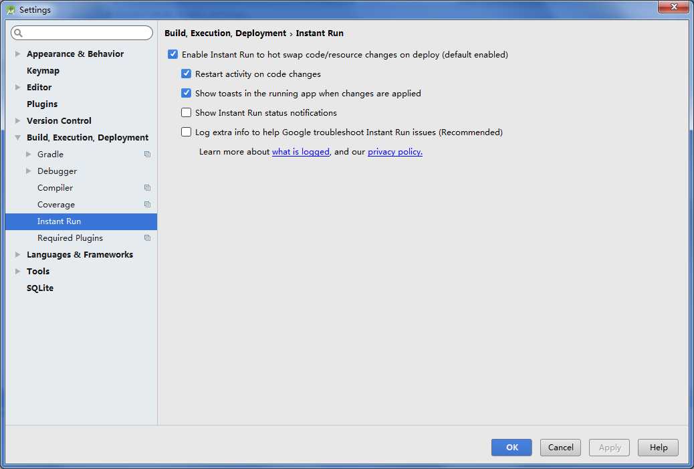694x469 pixels.
Task: Open the privacy policy link
Action: click(394, 151)
